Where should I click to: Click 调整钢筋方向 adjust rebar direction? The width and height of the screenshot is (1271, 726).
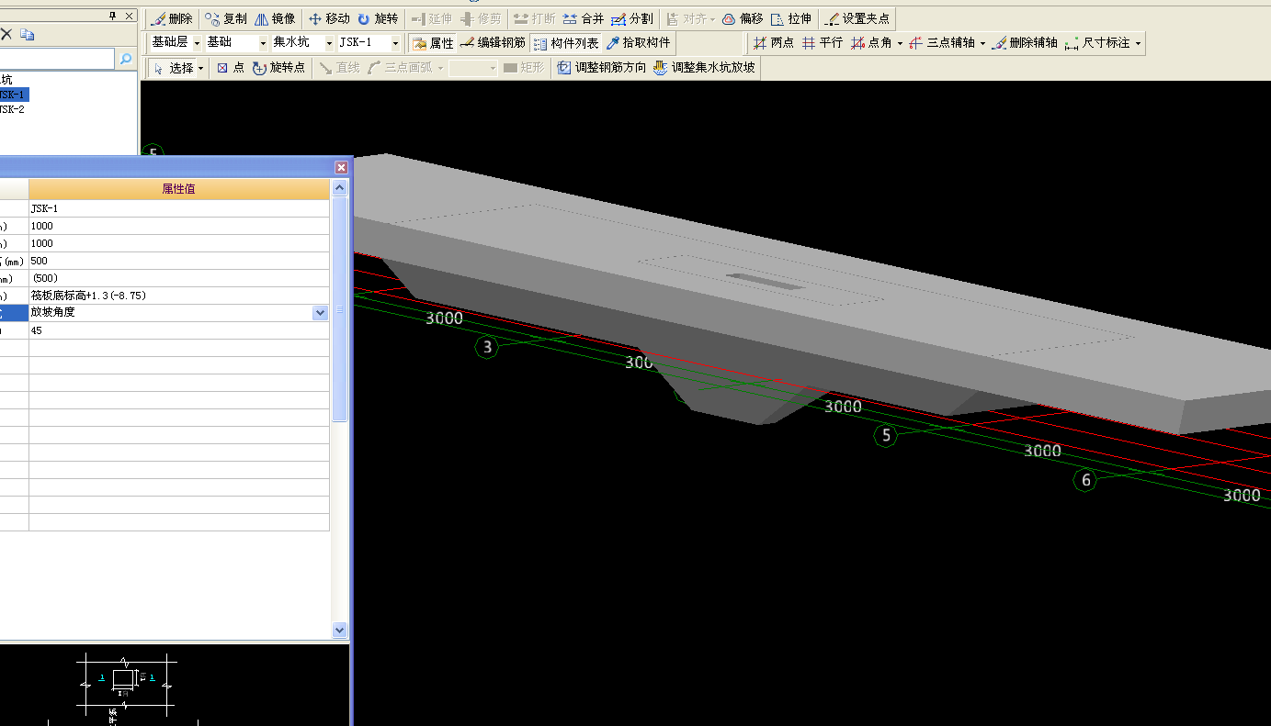(601, 68)
